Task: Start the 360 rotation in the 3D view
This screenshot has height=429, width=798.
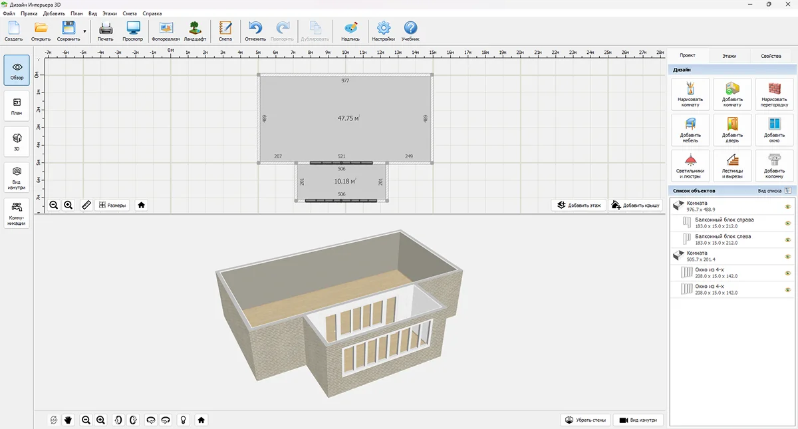Action: click(53, 420)
